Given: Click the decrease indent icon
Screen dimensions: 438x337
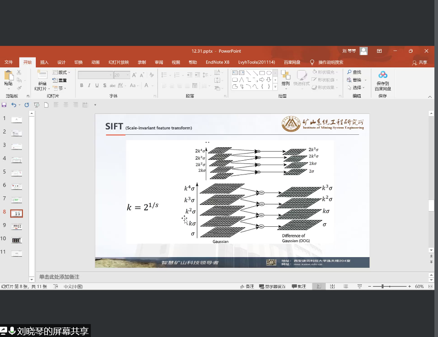Looking at the screenshot, I should (190, 75).
